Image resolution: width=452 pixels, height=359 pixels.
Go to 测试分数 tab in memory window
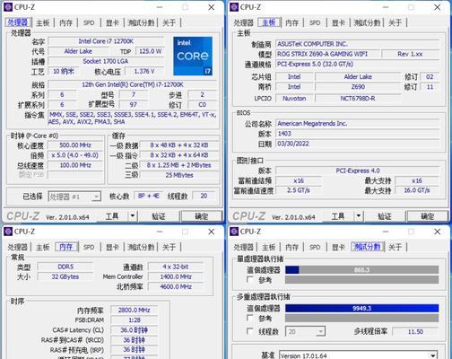pos(141,247)
